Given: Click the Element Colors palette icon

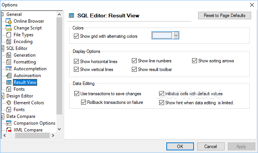Looking at the screenshot, I should point(9,103).
